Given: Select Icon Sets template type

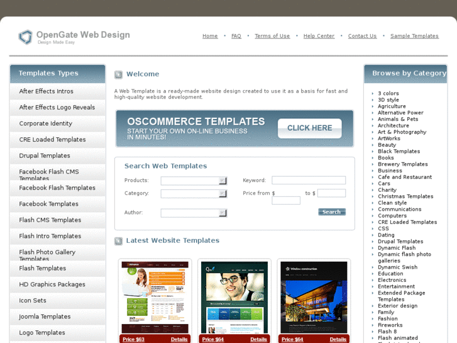Looking at the screenshot, I should [57, 301].
